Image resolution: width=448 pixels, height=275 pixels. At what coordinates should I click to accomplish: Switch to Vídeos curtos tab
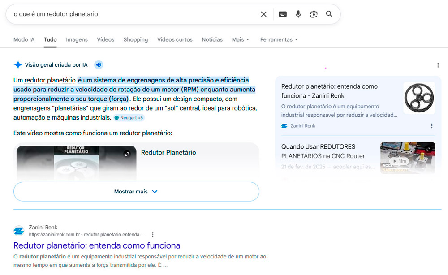click(x=175, y=39)
